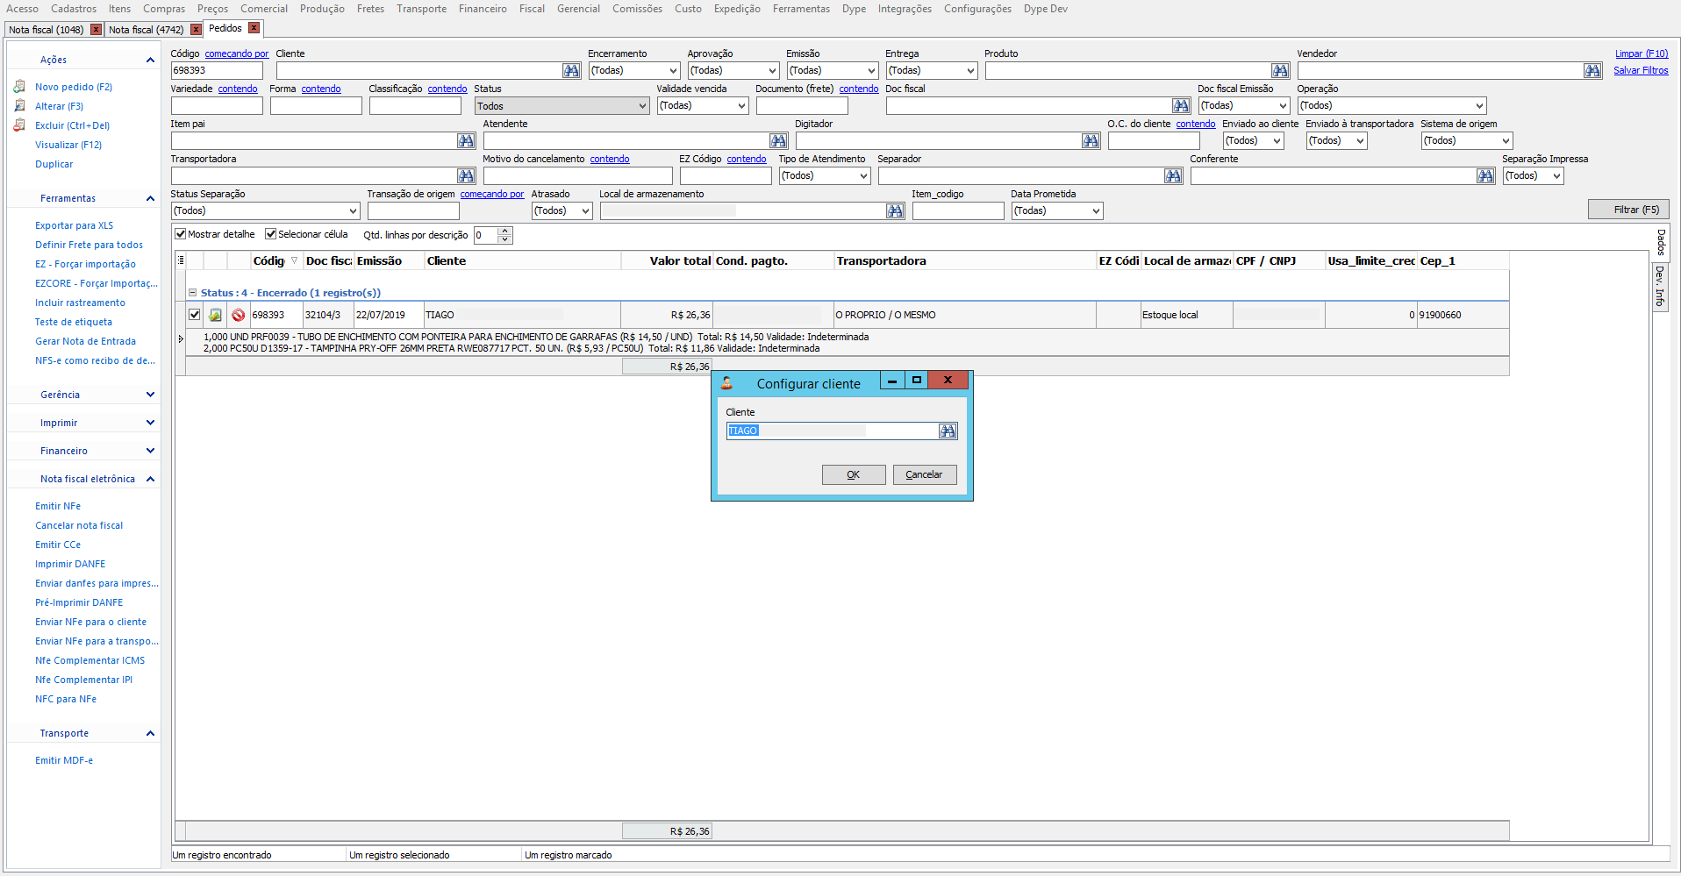
Task: Collapse the Ações sidebar section
Action: pyautogui.click(x=150, y=60)
